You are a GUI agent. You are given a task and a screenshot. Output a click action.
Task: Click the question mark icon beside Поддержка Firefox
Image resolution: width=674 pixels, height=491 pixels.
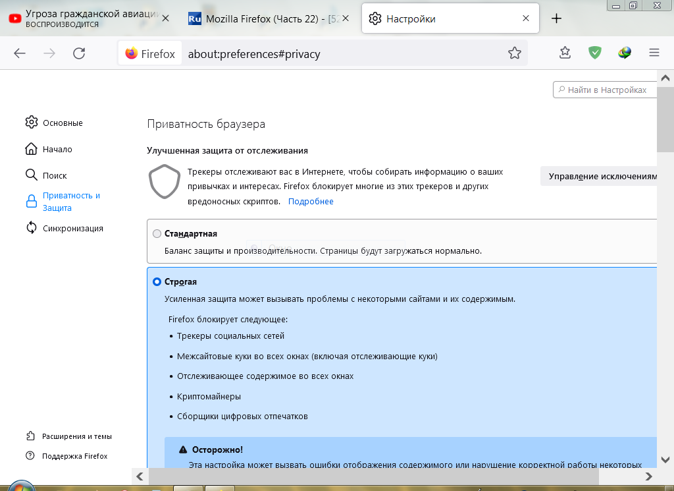tap(30, 455)
